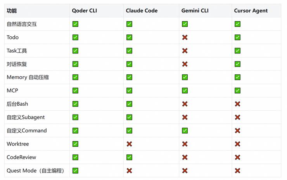Click Cursor Agent check mark for 自然语言交互
Image resolution: width=287 pixels, height=180 pixels.
(237, 24)
